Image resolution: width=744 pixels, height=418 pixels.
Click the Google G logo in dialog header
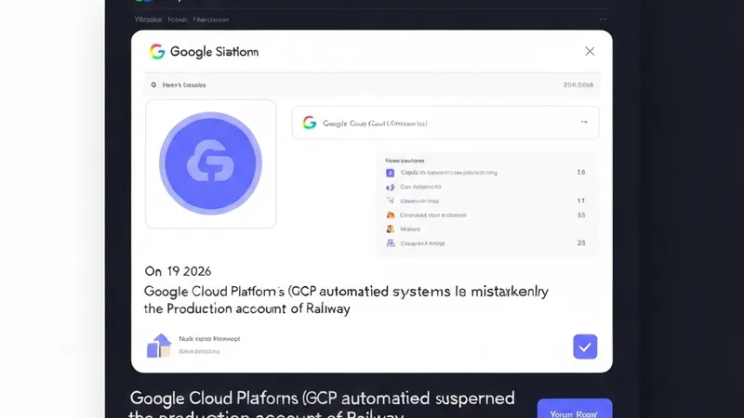pyautogui.click(x=157, y=51)
